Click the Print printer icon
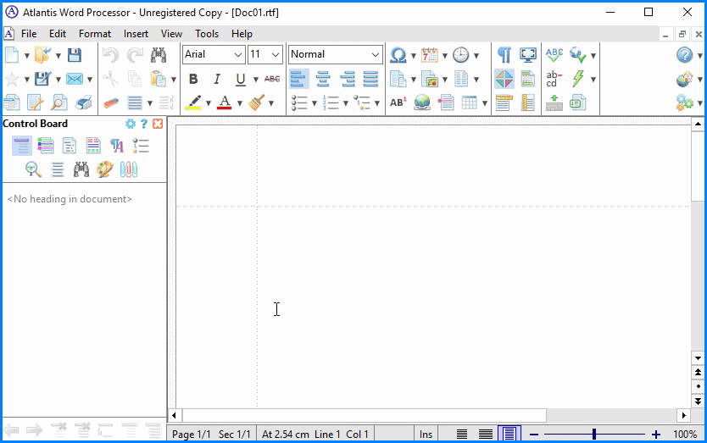The width and height of the screenshot is (707, 443). click(x=83, y=102)
